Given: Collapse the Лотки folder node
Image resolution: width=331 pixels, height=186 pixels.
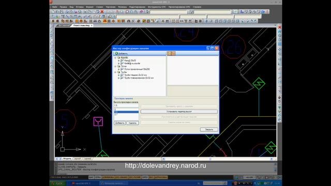Looking at the screenshot, I should (115, 67).
